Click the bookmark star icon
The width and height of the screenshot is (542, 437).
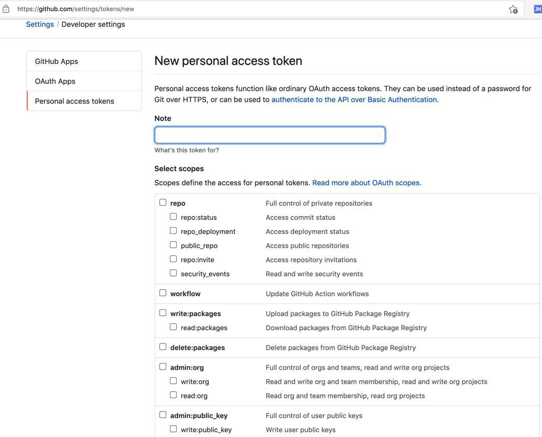tap(513, 9)
